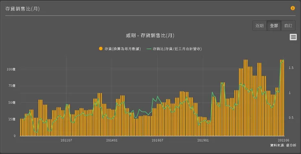Click the panel heading 存貨銷售比(月)
The width and height of the screenshot is (301, 154).
(x=22, y=9)
